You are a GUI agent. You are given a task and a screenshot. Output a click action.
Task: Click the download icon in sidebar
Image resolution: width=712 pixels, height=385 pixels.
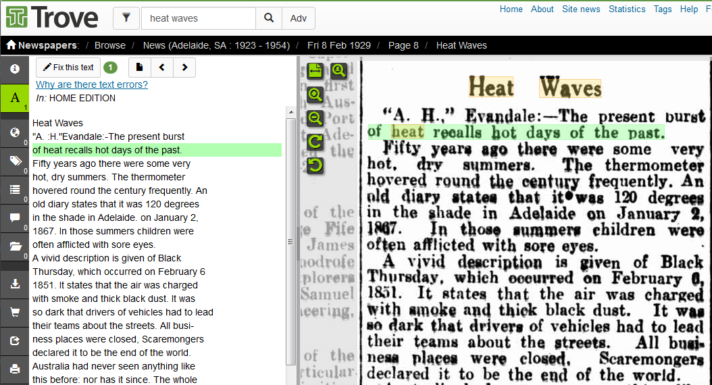[14, 284]
